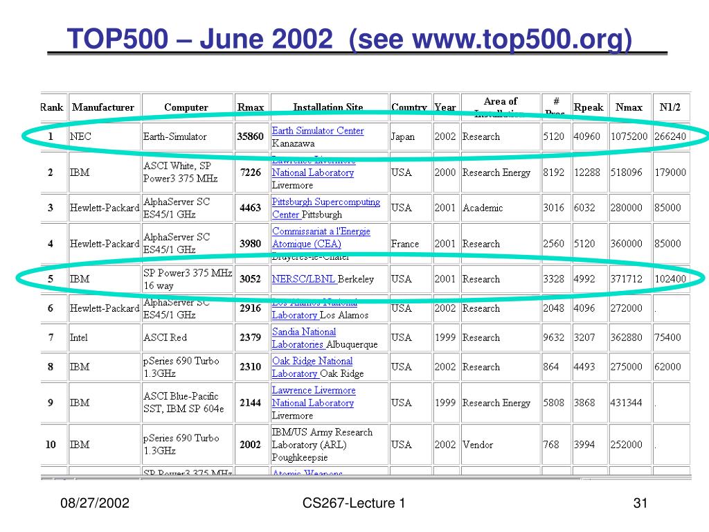
Task: Click slide number 31
Action: pos(640,503)
